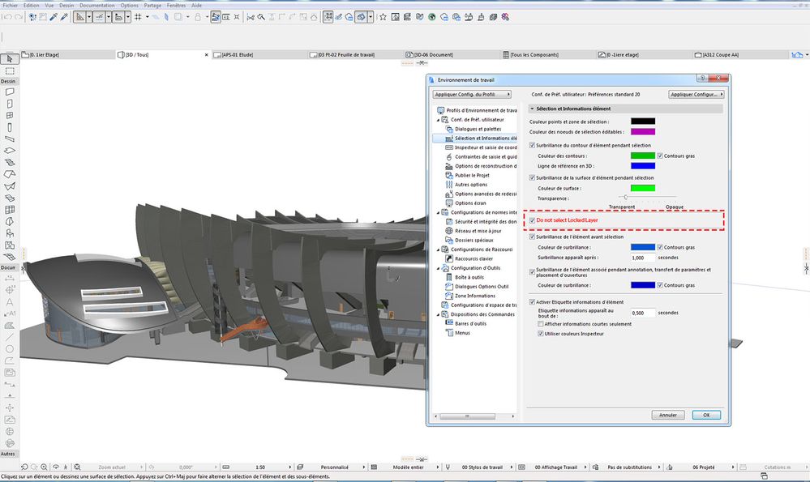Viewport: 810px width, 482px height.
Task: Confirm the dialog with OK button
Action: 706,415
